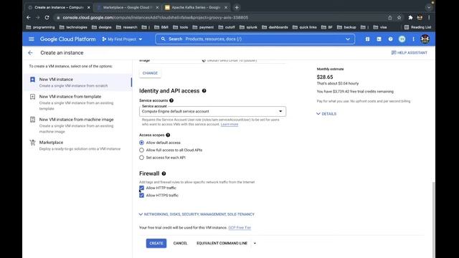
Task: Open the splunk bookmarks folder
Action: (x=248, y=27)
